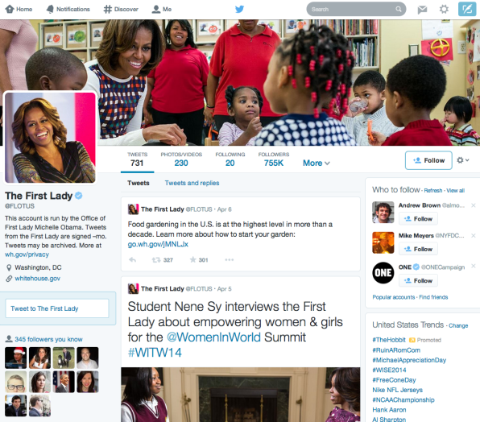
Task: Go to the Twitter bird logo
Action: coord(240,9)
